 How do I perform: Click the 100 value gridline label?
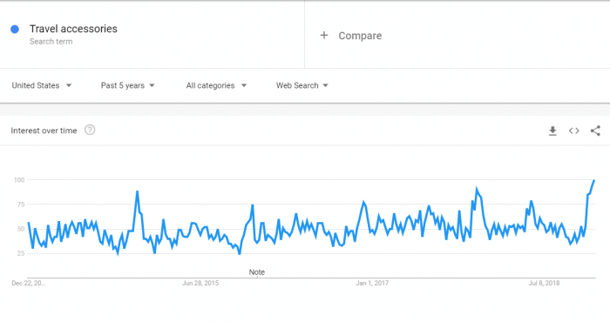coord(19,180)
